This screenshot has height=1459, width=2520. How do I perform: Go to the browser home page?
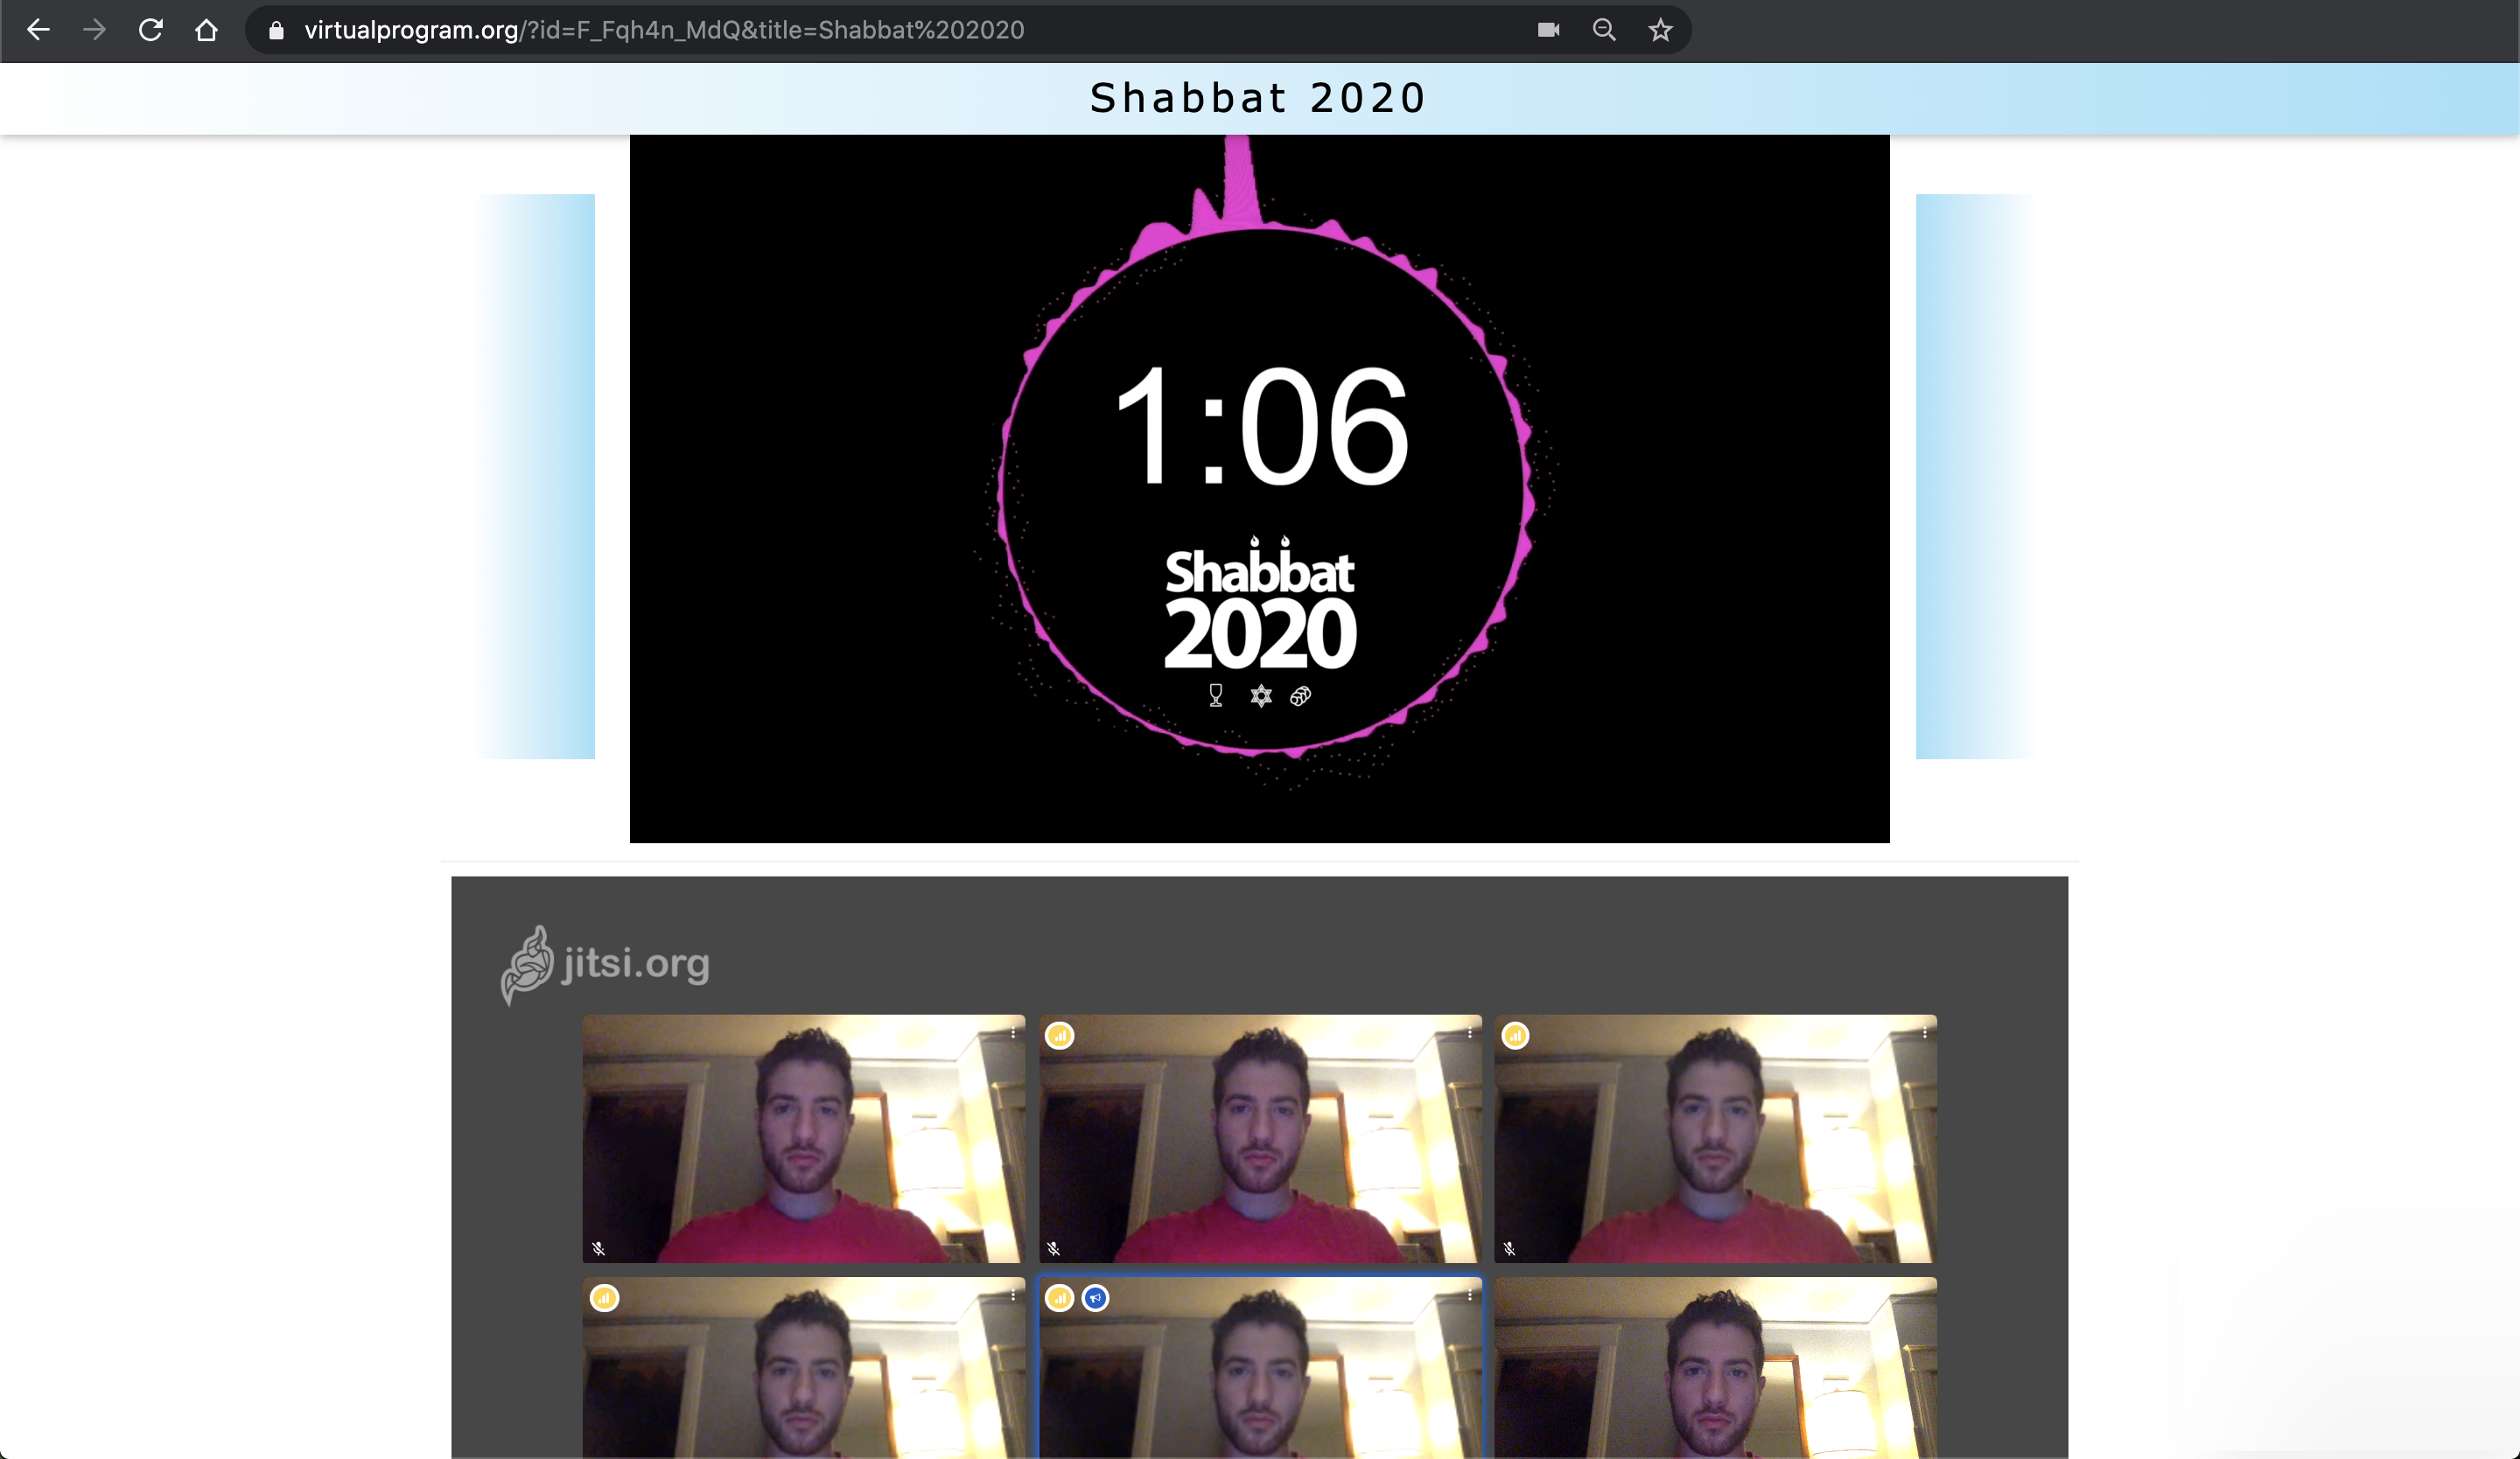pos(206,30)
